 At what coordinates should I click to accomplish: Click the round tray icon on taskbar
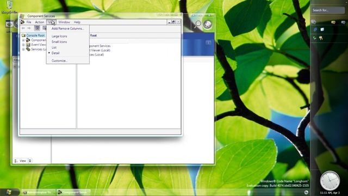point(306,192)
